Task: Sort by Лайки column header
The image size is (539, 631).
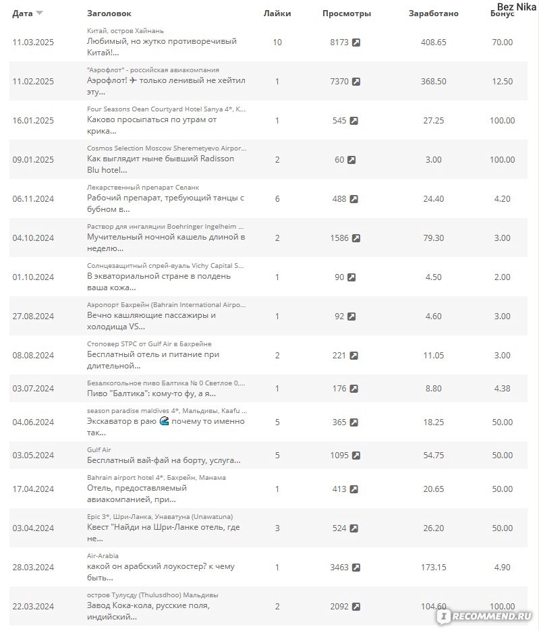Action: [x=277, y=13]
